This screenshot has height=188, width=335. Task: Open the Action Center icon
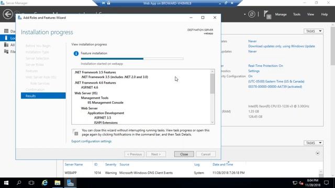point(326,183)
